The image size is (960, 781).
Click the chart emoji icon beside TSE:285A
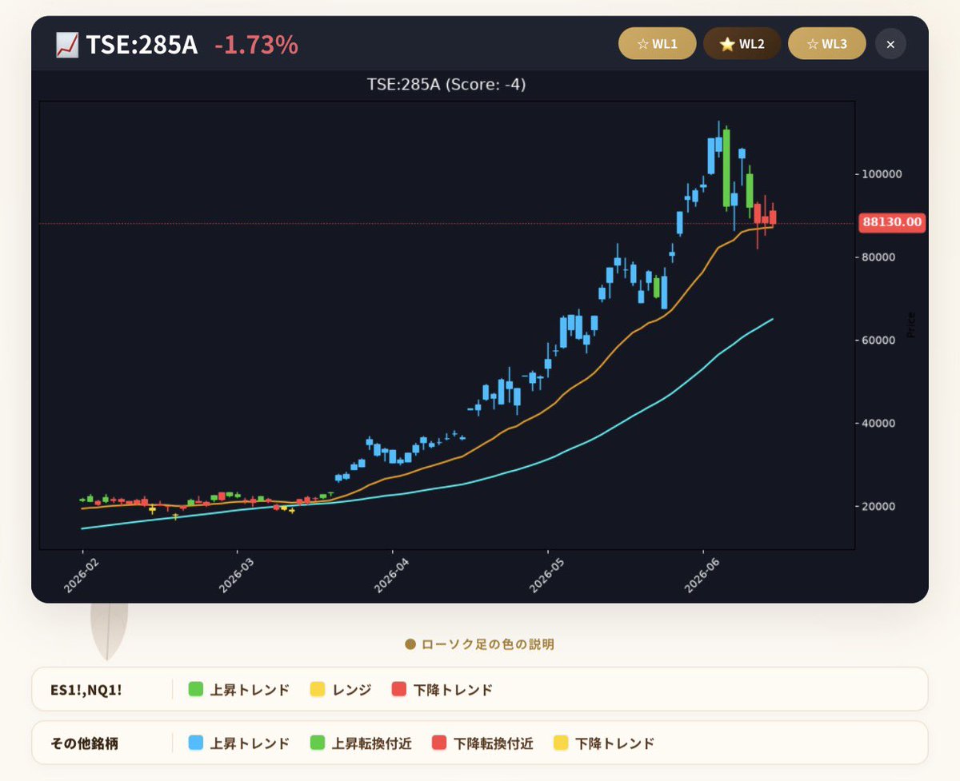pos(66,45)
